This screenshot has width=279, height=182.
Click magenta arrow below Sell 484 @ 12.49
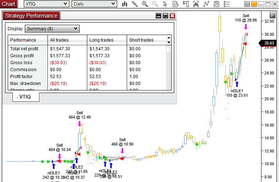tap(80, 124)
